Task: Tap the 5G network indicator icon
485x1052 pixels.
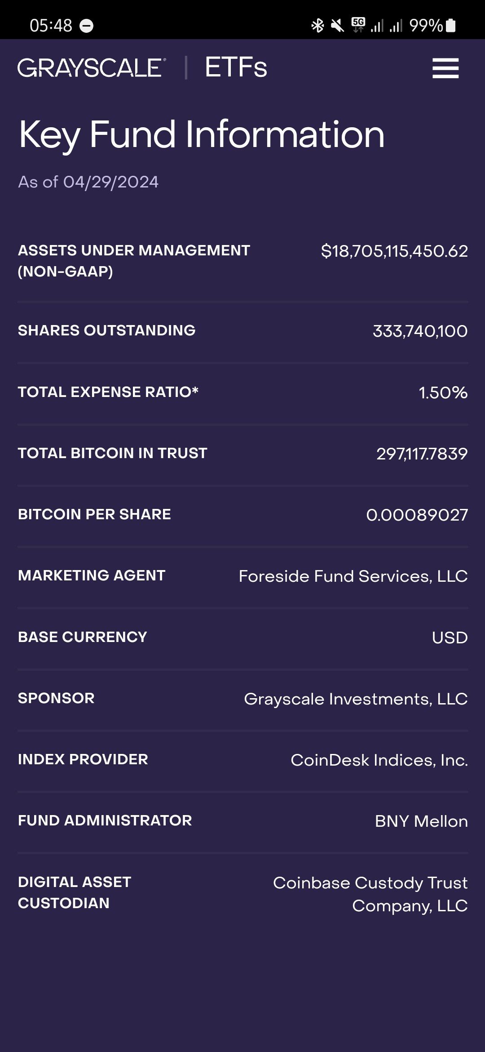Action: (x=358, y=25)
